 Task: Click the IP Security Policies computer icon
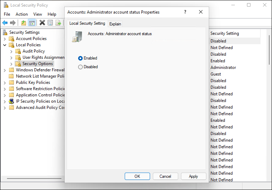pos(11,101)
